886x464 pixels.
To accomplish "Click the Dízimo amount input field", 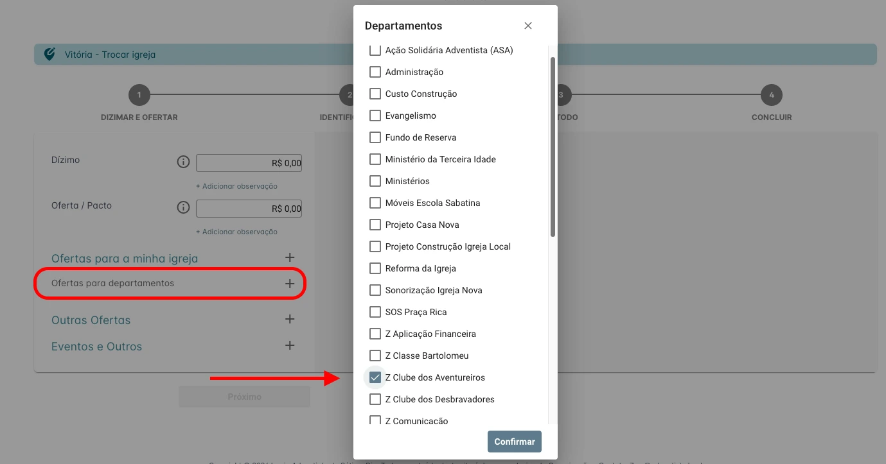I will pos(249,163).
